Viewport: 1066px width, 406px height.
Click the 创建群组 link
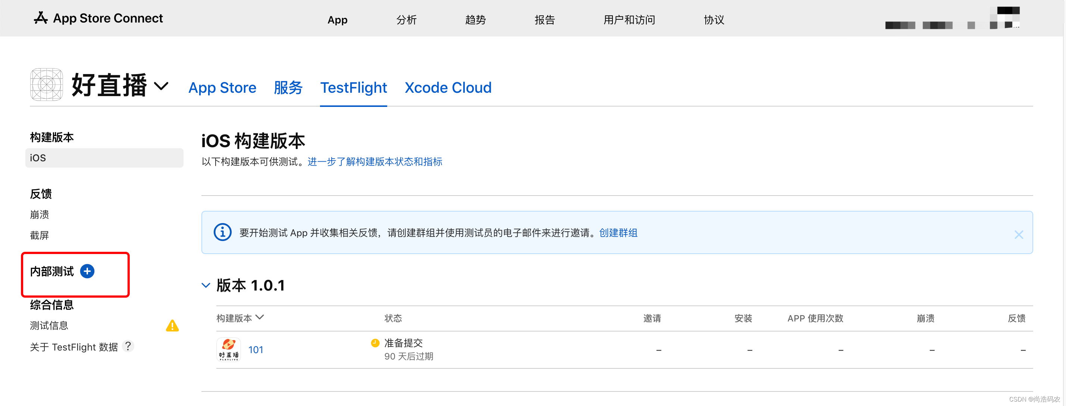pos(618,233)
